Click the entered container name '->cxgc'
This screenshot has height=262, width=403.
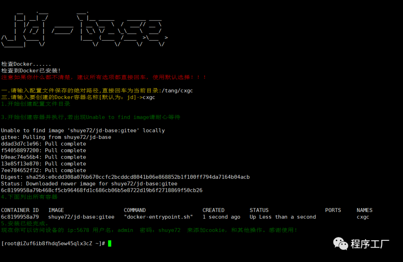point(146,97)
